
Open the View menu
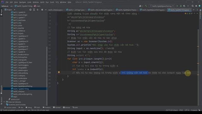click(x=16, y=2)
